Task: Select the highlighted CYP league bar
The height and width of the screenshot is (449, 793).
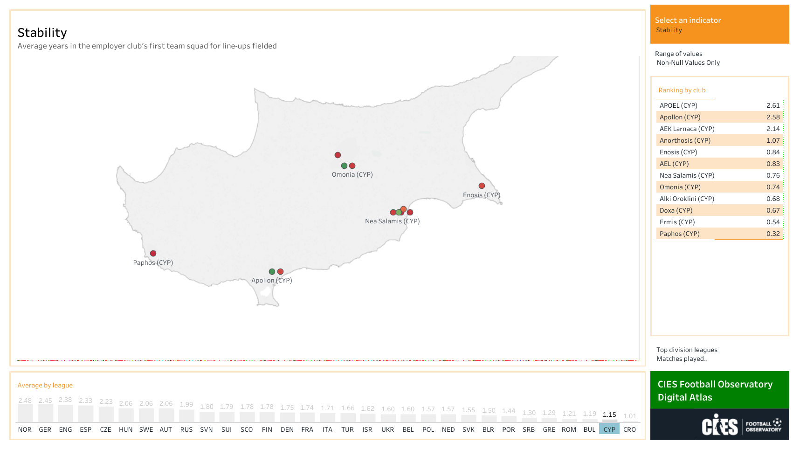Action: coord(610,421)
